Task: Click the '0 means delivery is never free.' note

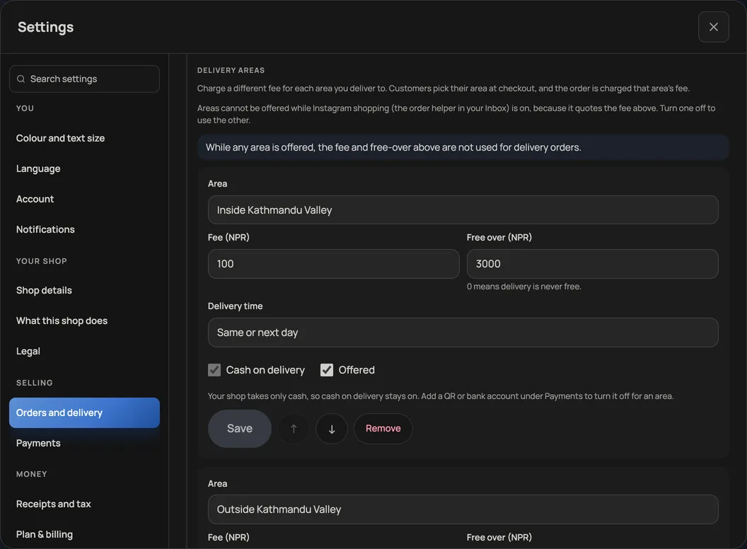Action: (x=524, y=287)
